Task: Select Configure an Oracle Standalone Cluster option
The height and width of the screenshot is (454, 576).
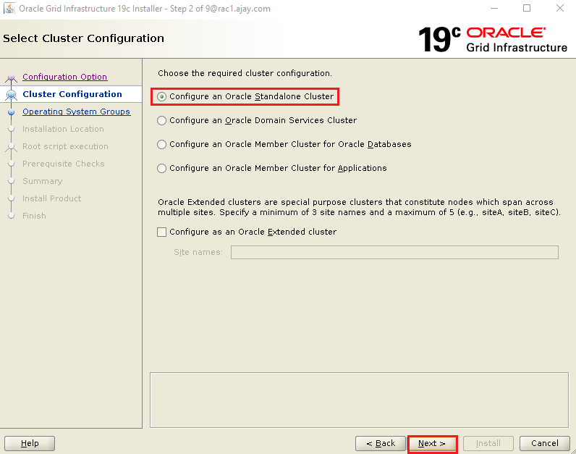Action: tap(245, 96)
